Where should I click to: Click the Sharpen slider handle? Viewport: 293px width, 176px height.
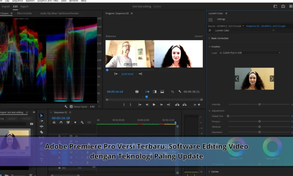(x=259, y=121)
